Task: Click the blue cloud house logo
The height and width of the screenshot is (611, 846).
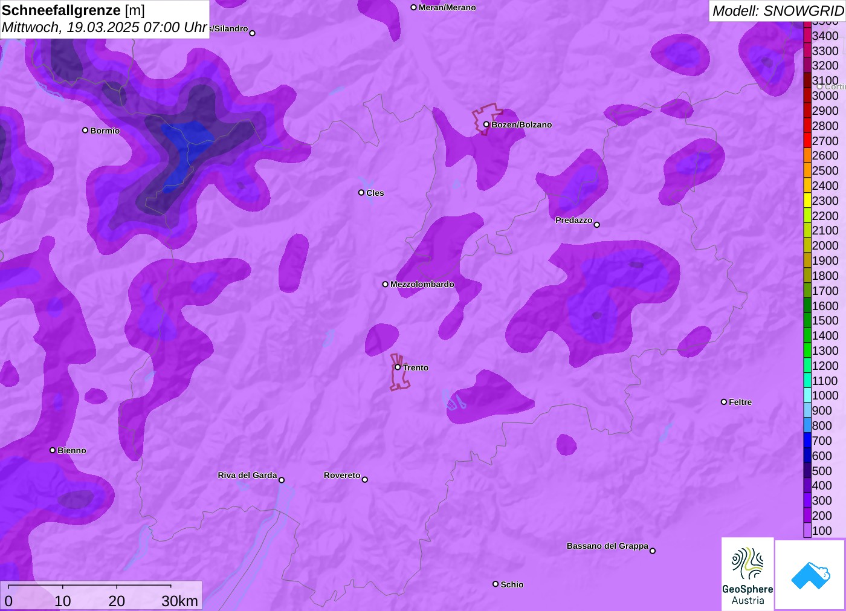Action: point(810,575)
